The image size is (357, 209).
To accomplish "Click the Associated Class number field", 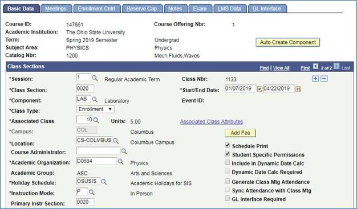I will click(x=84, y=120).
